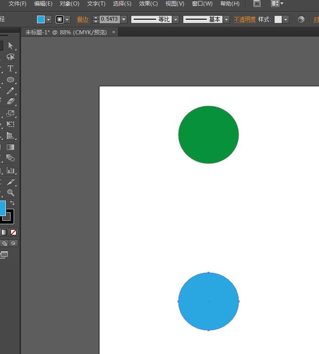Select the Slice knife tool

tap(10, 182)
